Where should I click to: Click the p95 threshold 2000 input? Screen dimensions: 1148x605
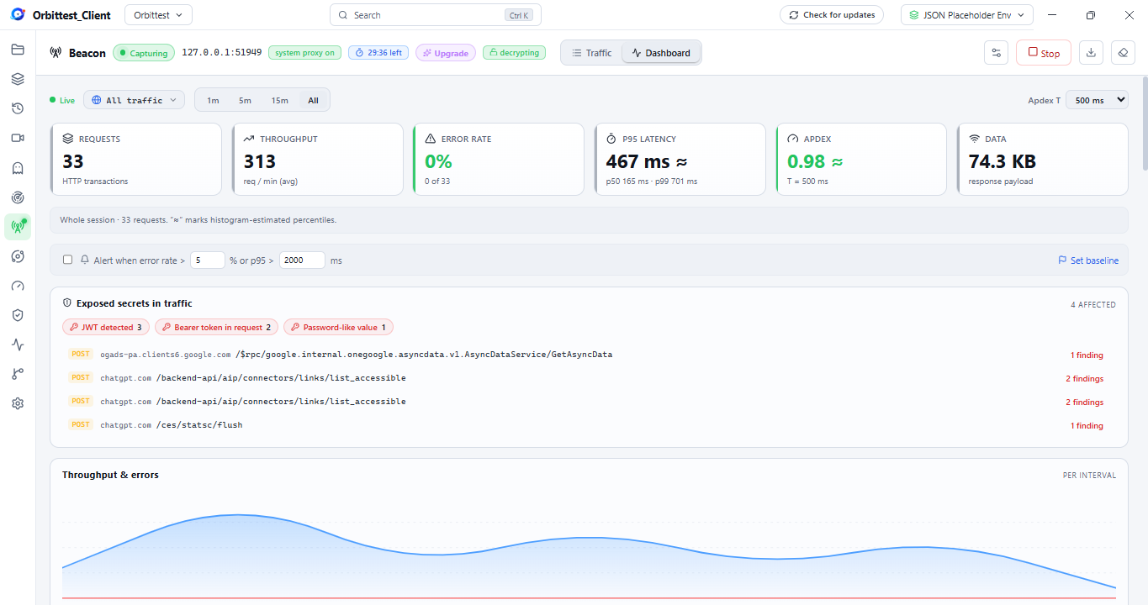(x=302, y=260)
